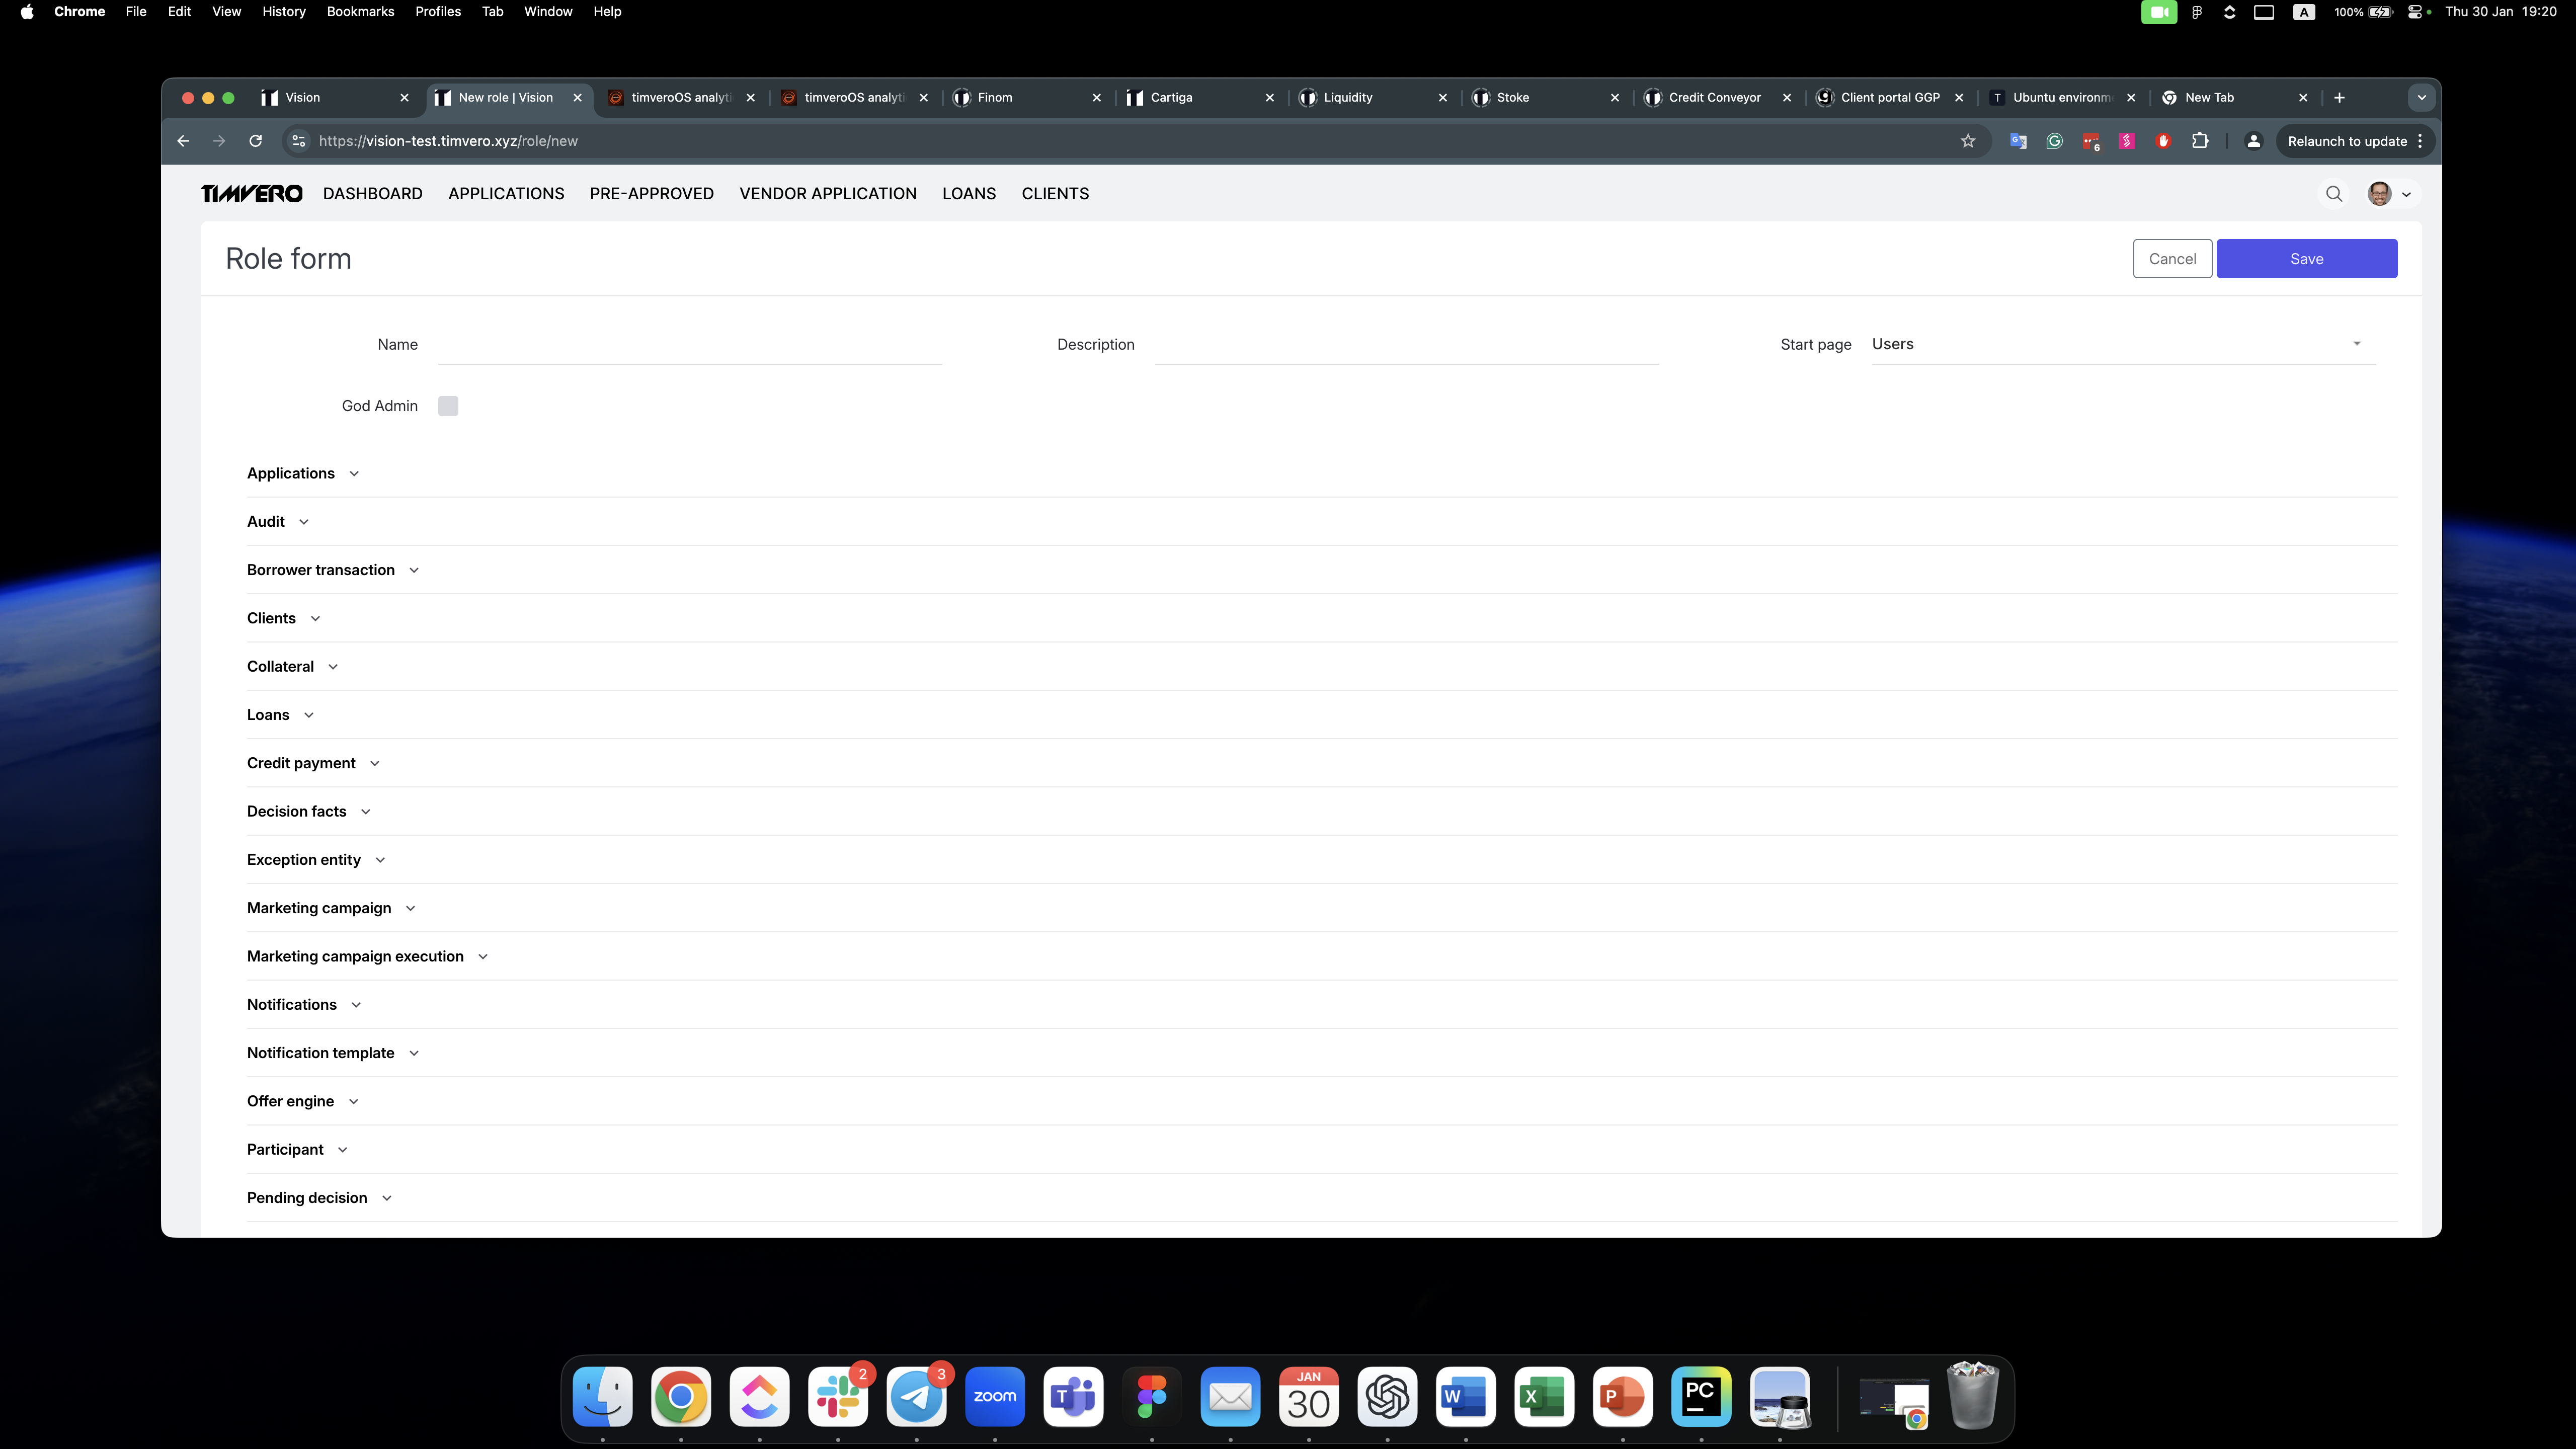Reload the page
2576x1449 pixels.
(256, 141)
